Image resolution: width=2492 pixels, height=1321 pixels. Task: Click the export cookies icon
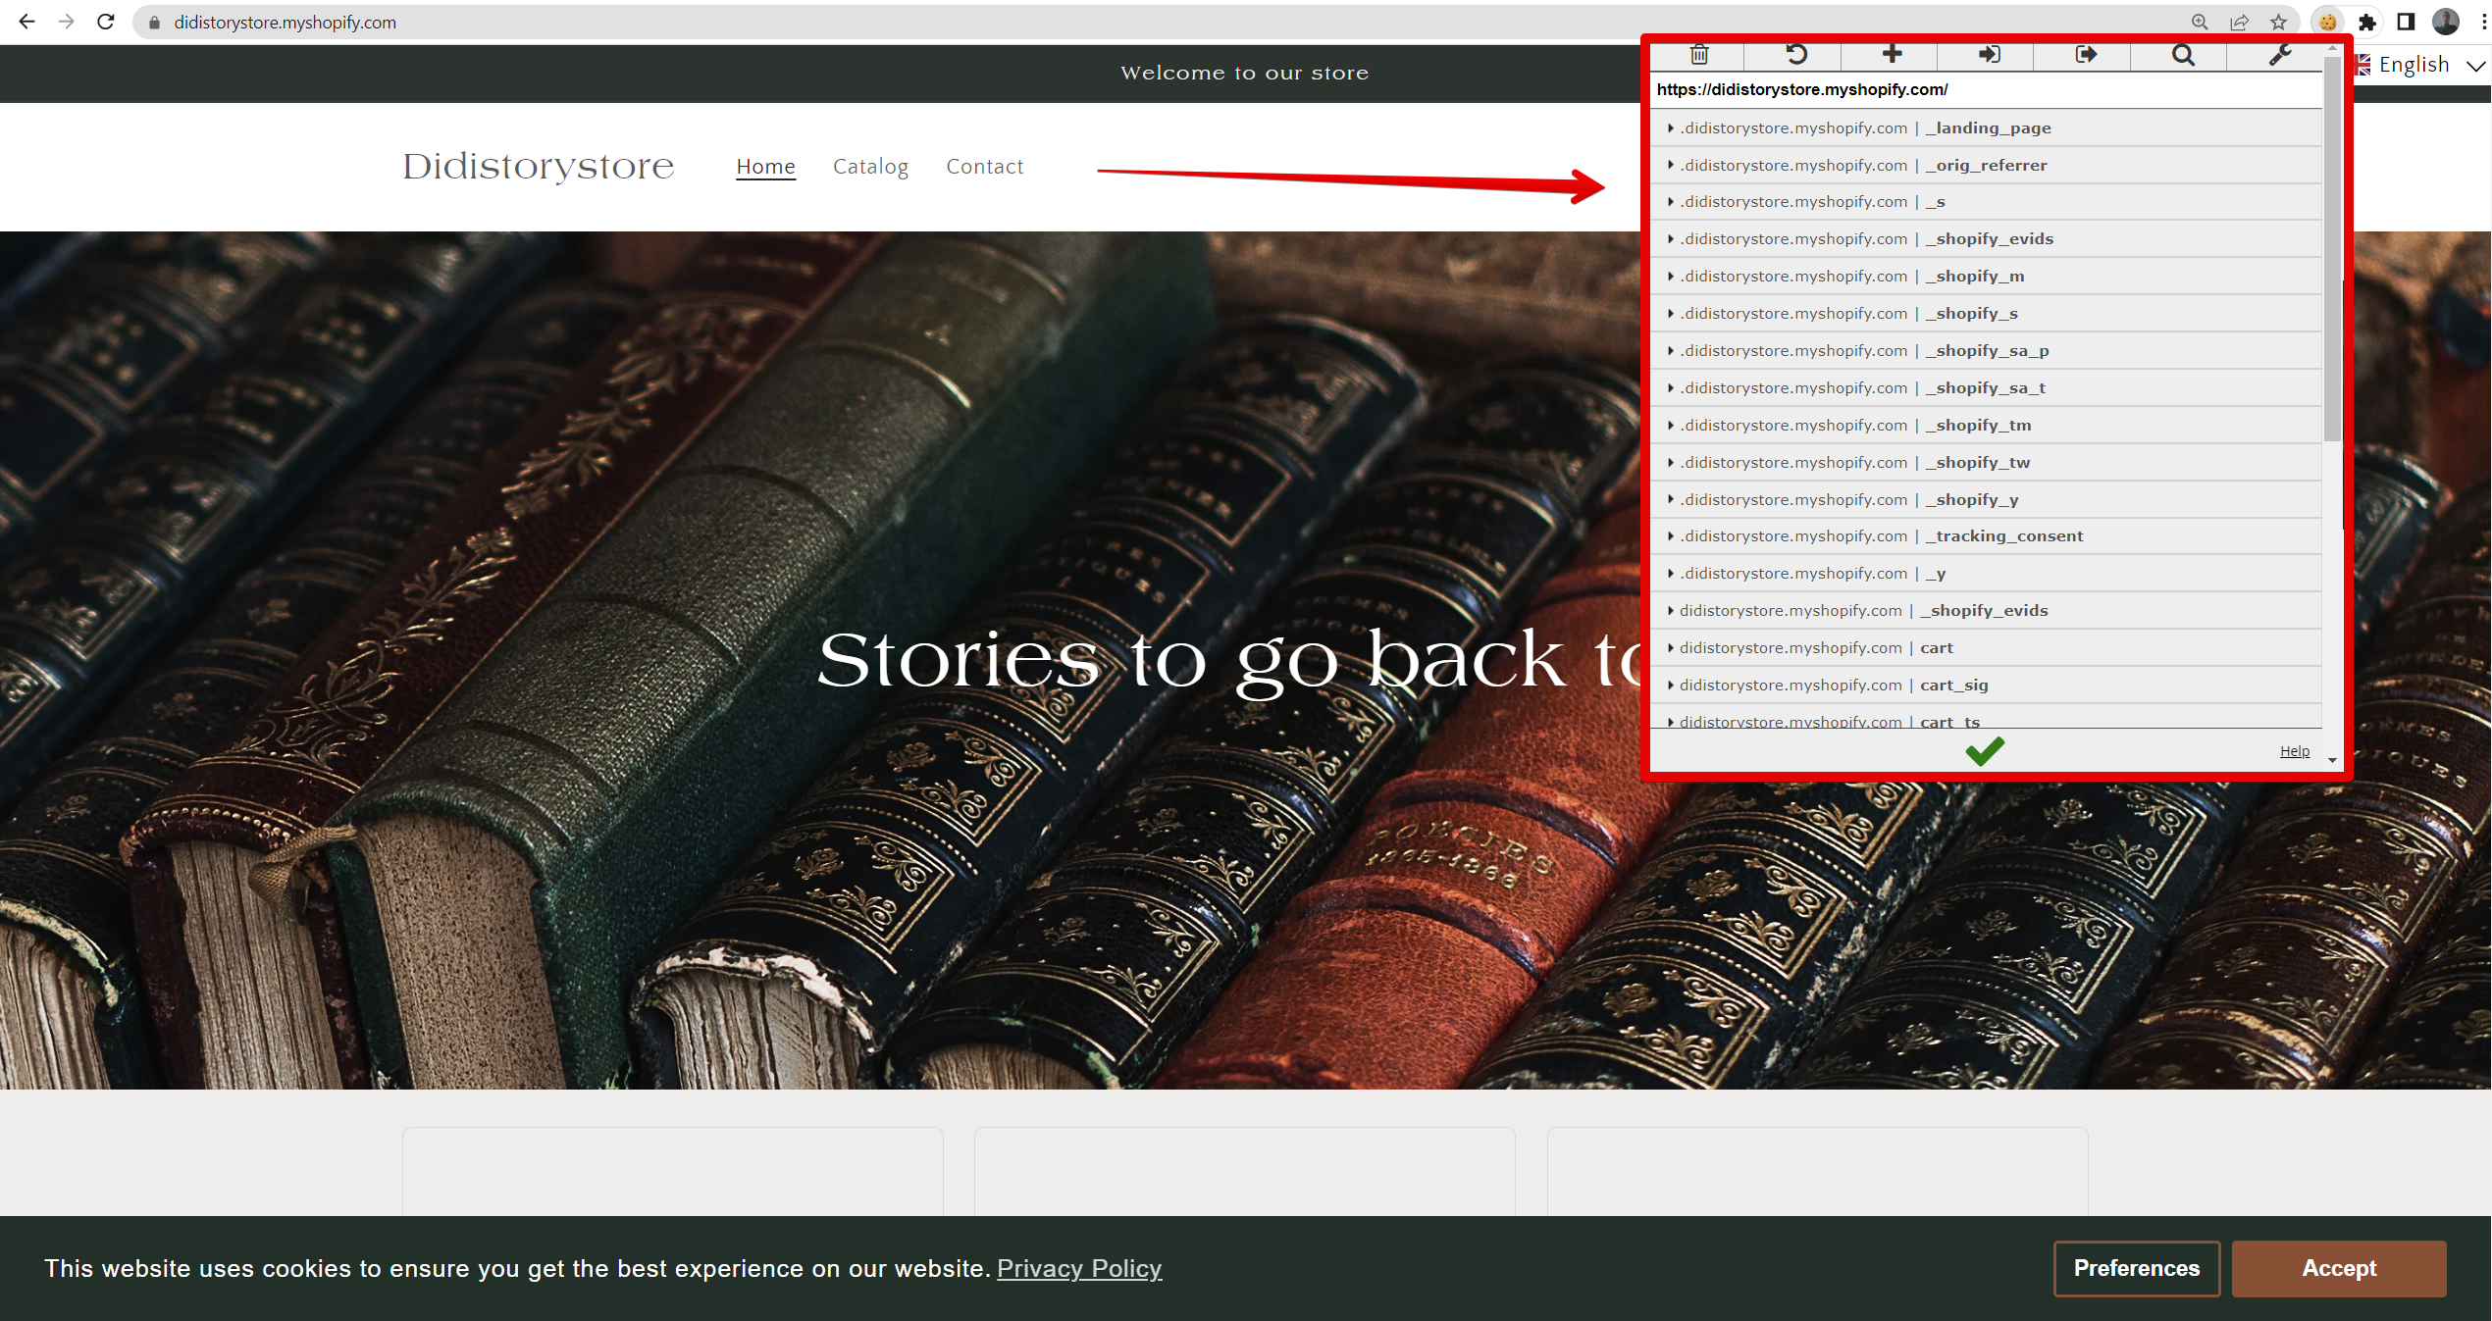tap(2086, 55)
